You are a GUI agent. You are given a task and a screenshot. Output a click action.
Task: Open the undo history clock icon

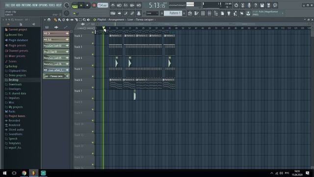(x=236, y=5)
